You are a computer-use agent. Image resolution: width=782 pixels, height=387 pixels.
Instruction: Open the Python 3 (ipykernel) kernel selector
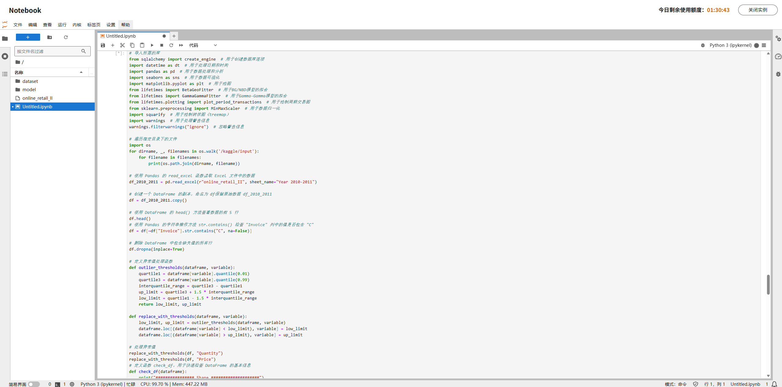coord(730,45)
